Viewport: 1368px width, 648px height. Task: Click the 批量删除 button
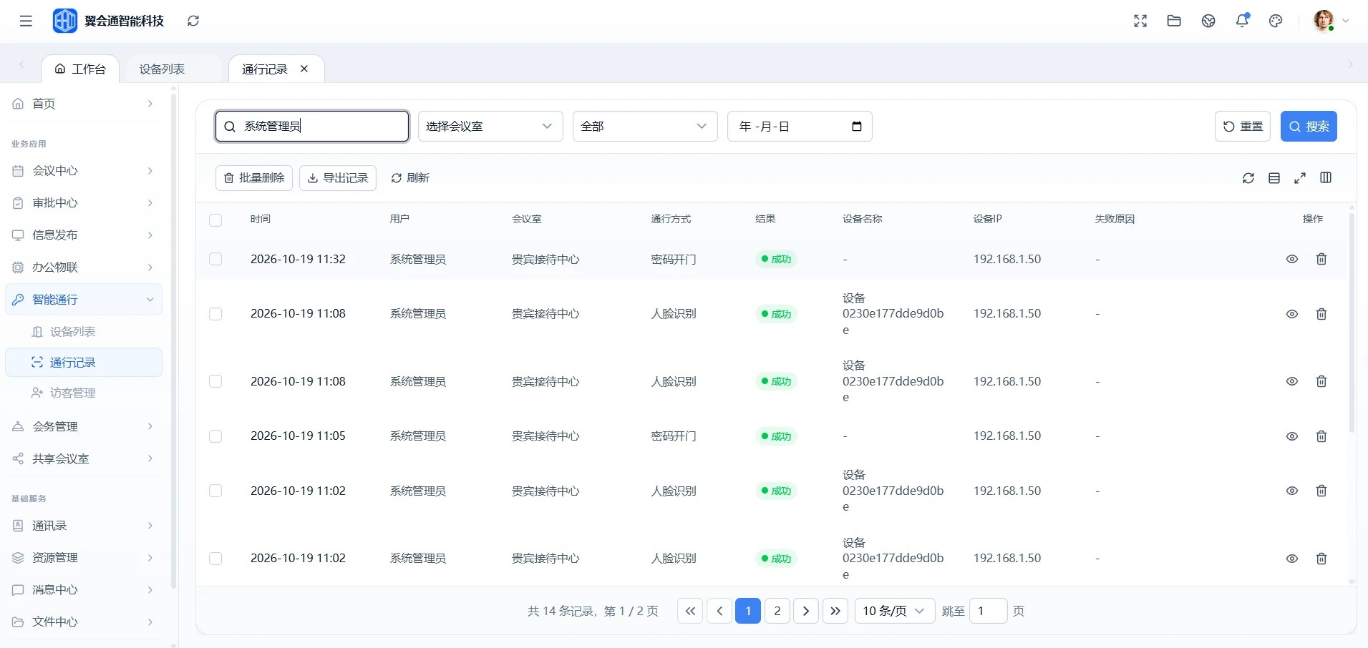[x=254, y=178]
